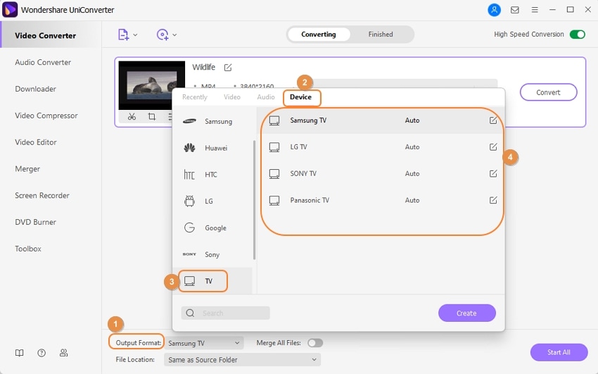Open Video Converter in sidebar
The width and height of the screenshot is (598, 374).
tap(51, 35)
